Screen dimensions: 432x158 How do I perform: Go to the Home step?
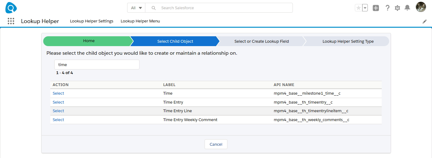89,41
